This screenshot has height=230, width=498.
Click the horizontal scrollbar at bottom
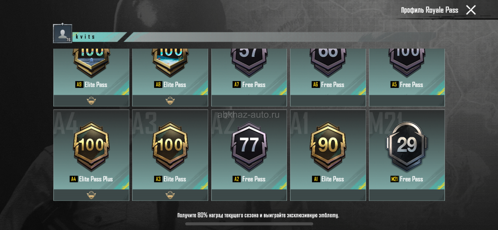tap(249, 224)
